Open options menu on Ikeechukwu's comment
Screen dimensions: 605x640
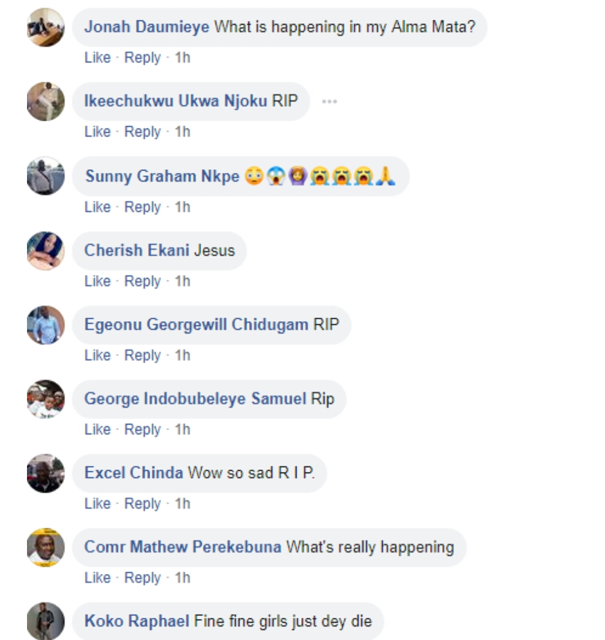click(x=329, y=101)
